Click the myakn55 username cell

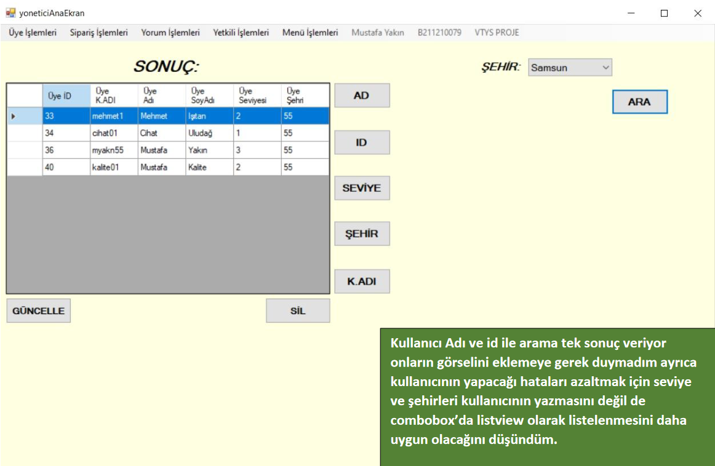pos(113,150)
